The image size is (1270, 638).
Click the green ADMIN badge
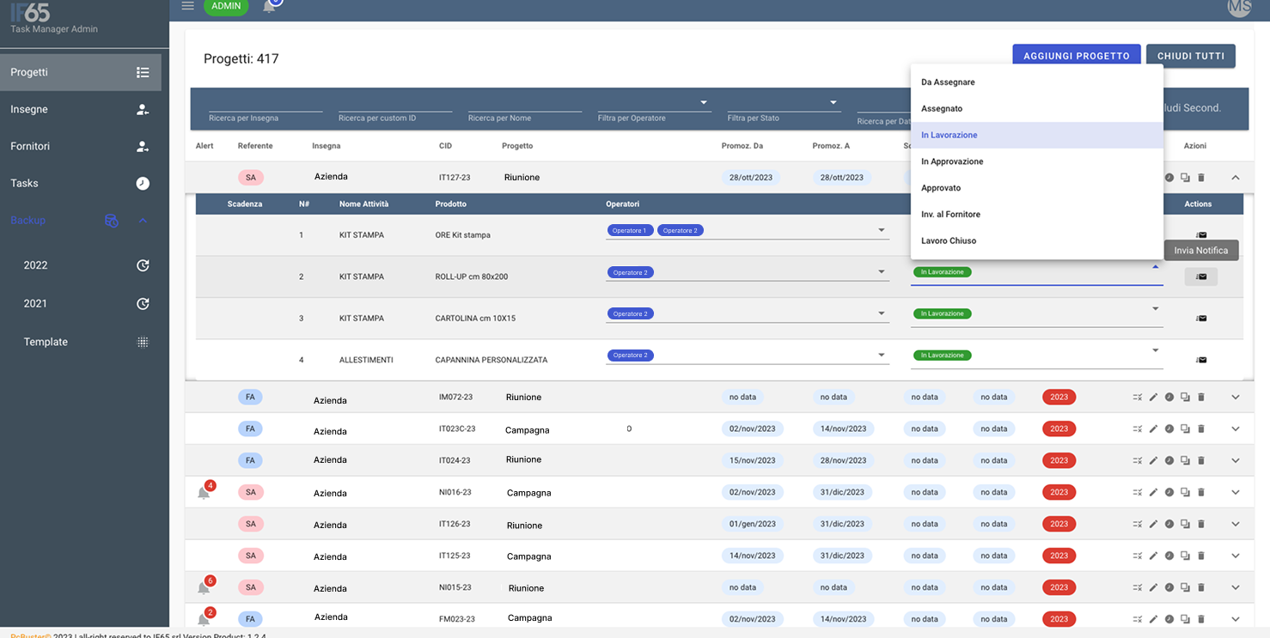click(226, 6)
